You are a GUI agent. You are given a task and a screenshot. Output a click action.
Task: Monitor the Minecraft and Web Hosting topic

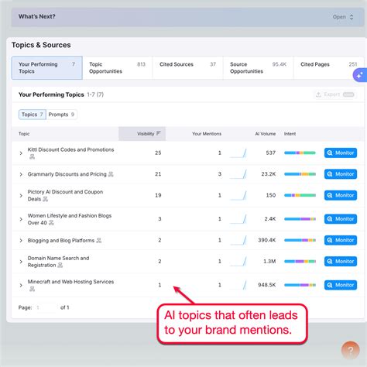341,285
